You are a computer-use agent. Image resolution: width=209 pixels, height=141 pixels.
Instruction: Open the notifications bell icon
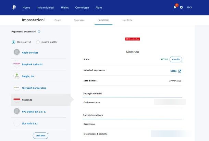pyautogui.click(x=175, y=7)
